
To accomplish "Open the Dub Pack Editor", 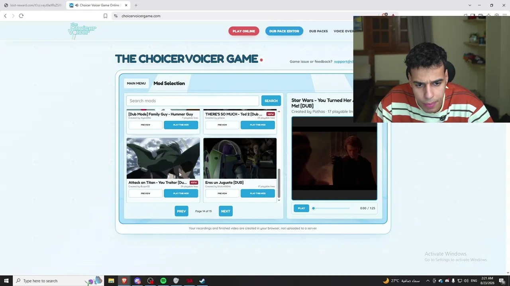I will click(x=284, y=31).
